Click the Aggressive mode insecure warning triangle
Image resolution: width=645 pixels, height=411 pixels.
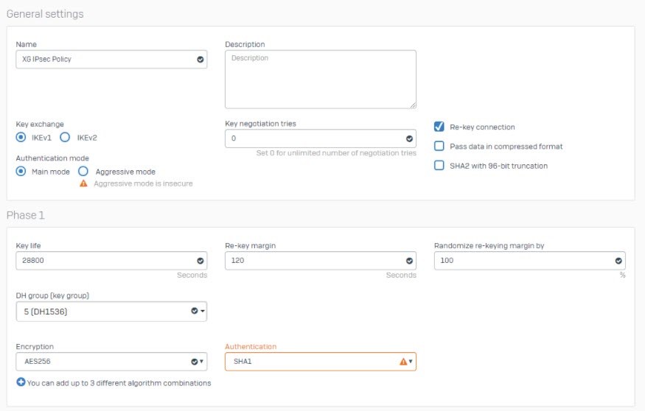click(83, 183)
